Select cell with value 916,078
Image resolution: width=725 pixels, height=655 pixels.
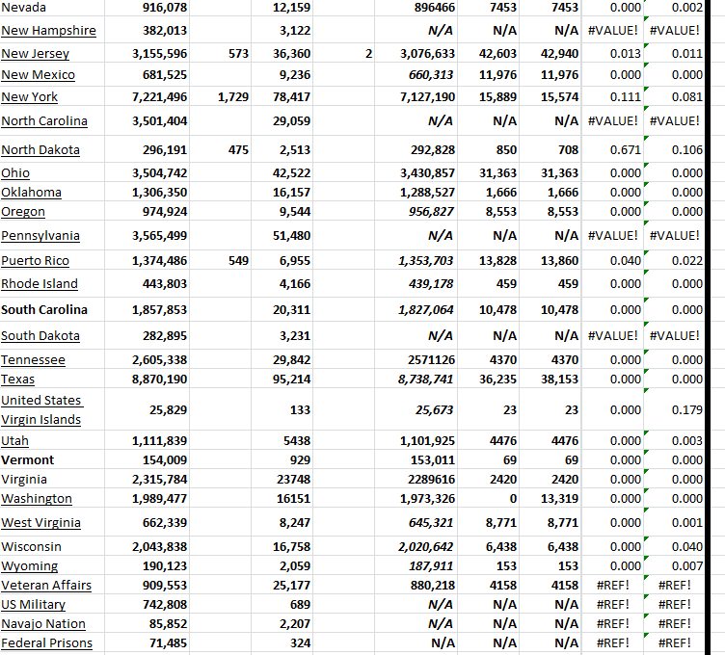pos(148,8)
